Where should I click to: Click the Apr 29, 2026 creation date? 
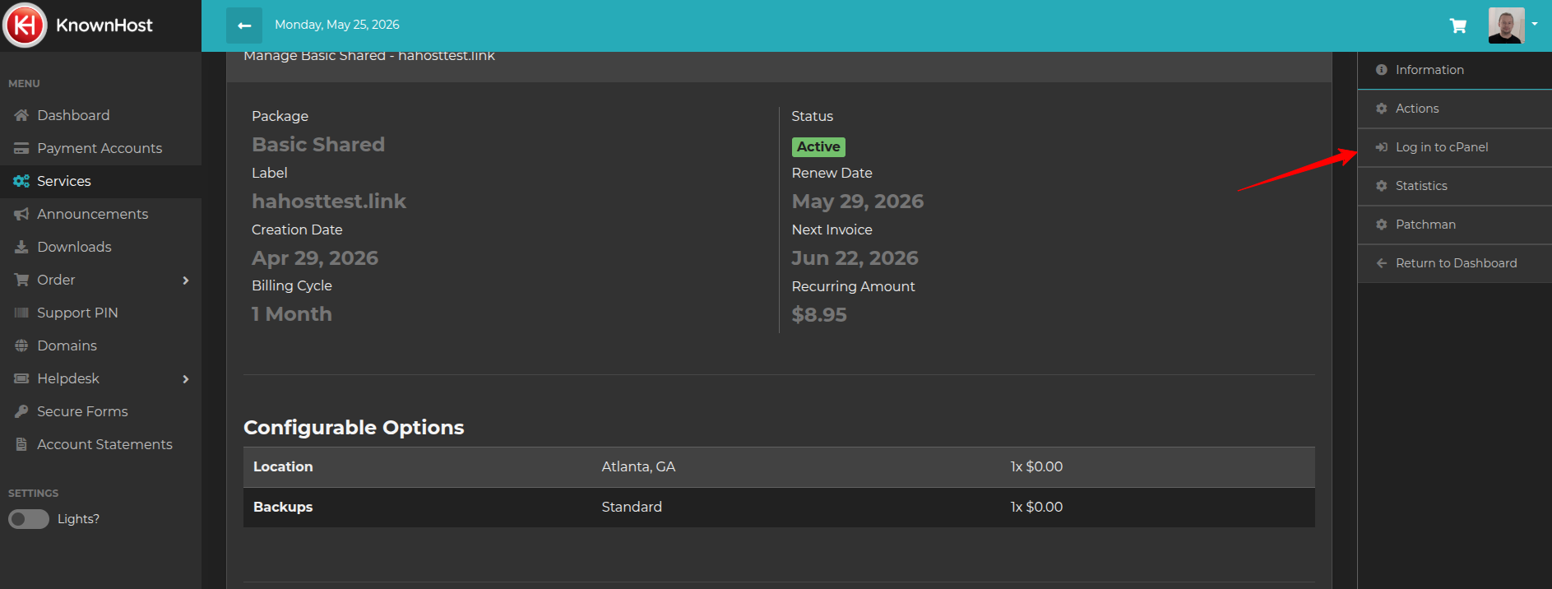pyautogui.click(x=315, y=258)
